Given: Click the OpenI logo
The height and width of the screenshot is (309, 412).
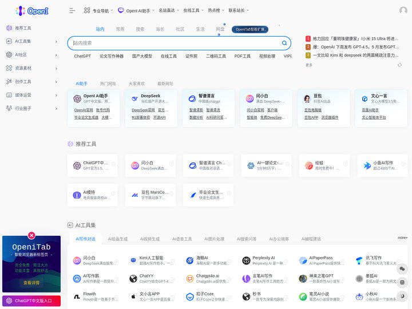Looking at the screenshot, I should pos(32,11).
